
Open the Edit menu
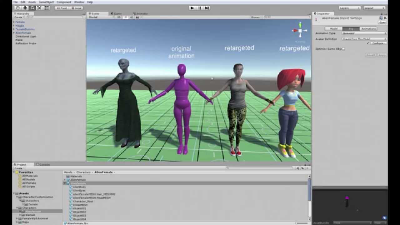pyautogui.click(x=23, y=2)
